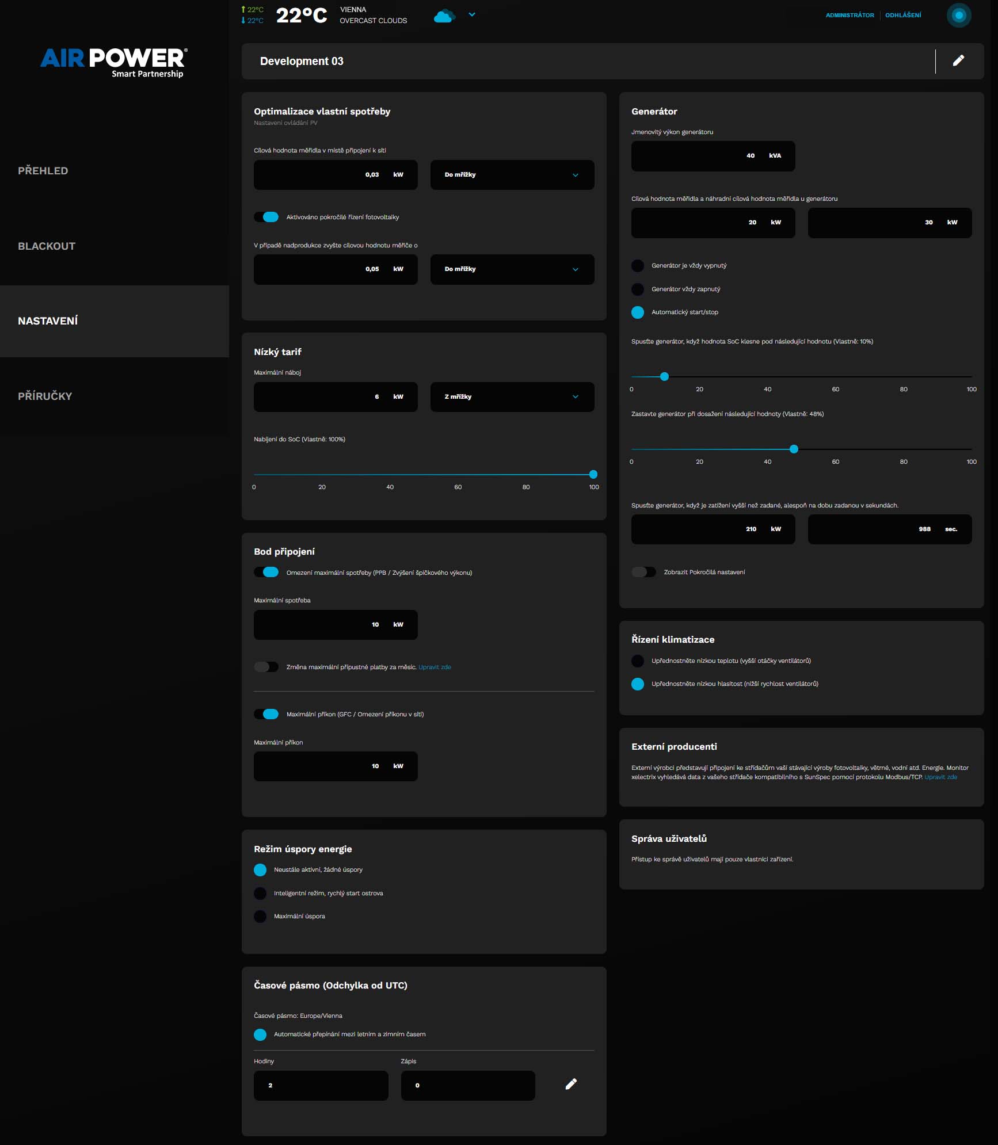Image resolution: width=998 pixels, height=1145 pixels.
Task: Select 'Maximální úspora' energy saving mode
Action: pyautogui.click(x=260, y=917)
